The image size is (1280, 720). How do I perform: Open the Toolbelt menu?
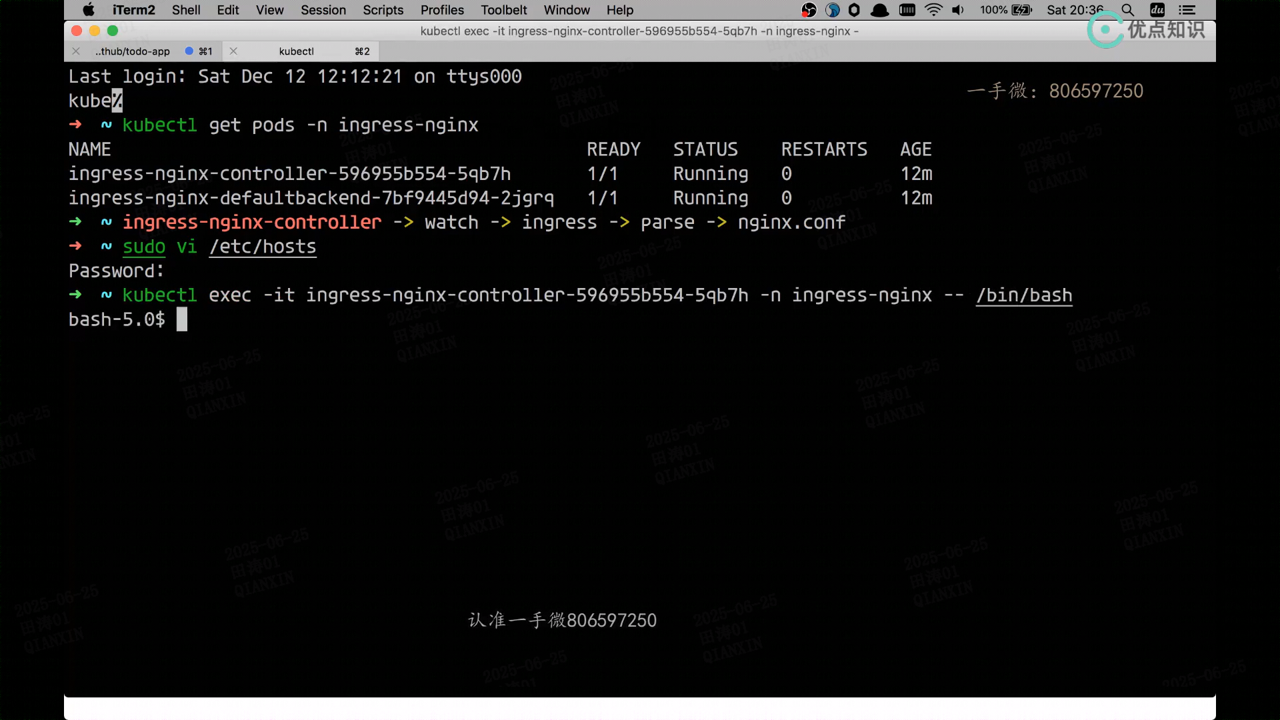503,10
